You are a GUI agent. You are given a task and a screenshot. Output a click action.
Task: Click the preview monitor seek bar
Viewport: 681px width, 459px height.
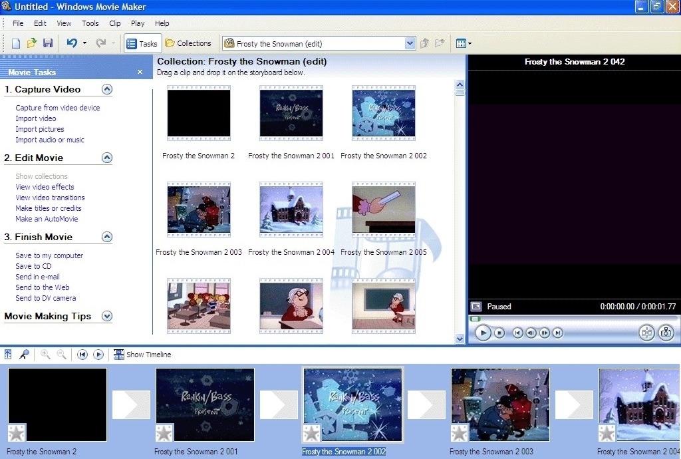point(573,319)
